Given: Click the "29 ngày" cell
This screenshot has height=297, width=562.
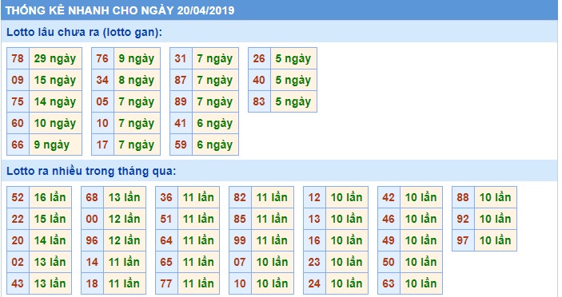Looking at the screenshot, I should tap(55, 58).
